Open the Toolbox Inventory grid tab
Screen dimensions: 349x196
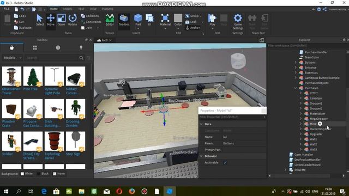pyautogui.click(x=35, y=47)
